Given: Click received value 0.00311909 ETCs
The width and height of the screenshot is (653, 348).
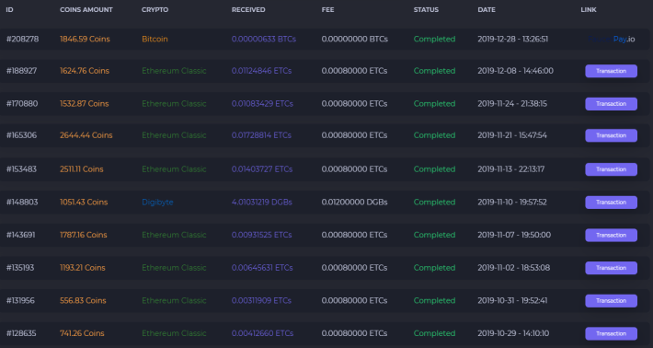Looking at the screenshot, I should point(261,301).
